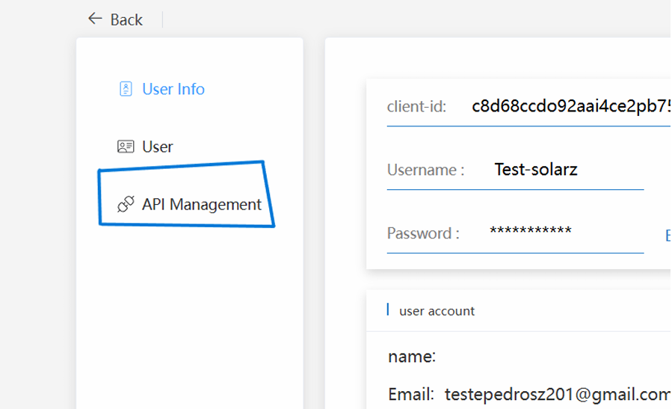Viewport: 672px width, 409px height.
Task: Click the Email: label
Action: (411, 393)
